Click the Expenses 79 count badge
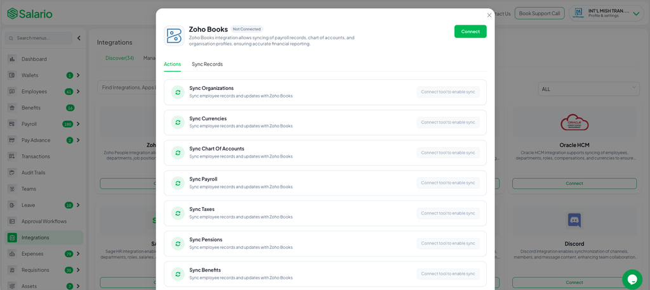The height and width of the screenshot is (290, 650). tap(70, 254)
